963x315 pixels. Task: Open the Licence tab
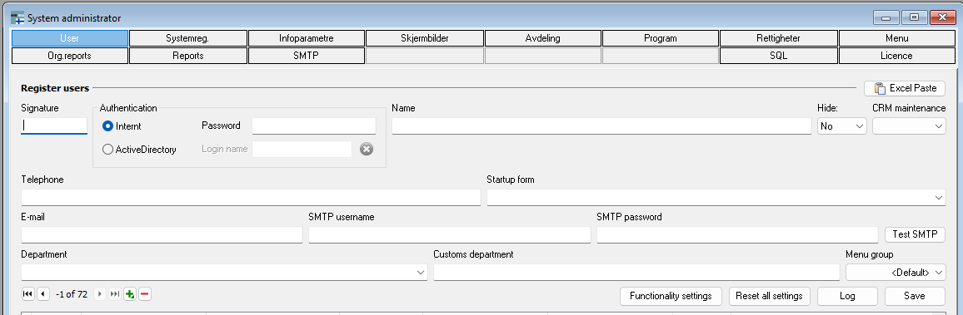click(x=896, y=56)
